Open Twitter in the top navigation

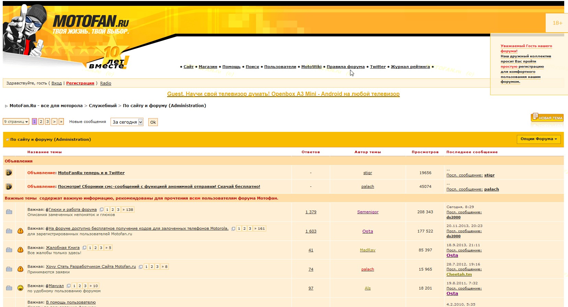coord(378,67)
